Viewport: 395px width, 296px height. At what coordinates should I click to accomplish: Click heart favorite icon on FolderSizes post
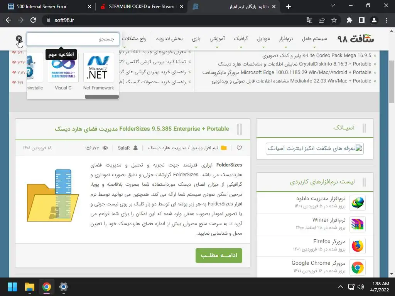pyautogui.click(x=239, y=148)
